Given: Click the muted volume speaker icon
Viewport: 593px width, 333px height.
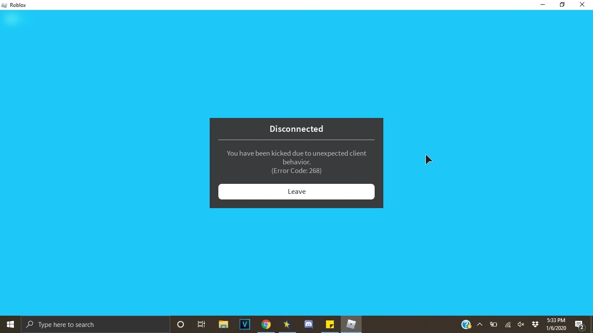Looking at the screenshot, I should click(x=521, y=324).
